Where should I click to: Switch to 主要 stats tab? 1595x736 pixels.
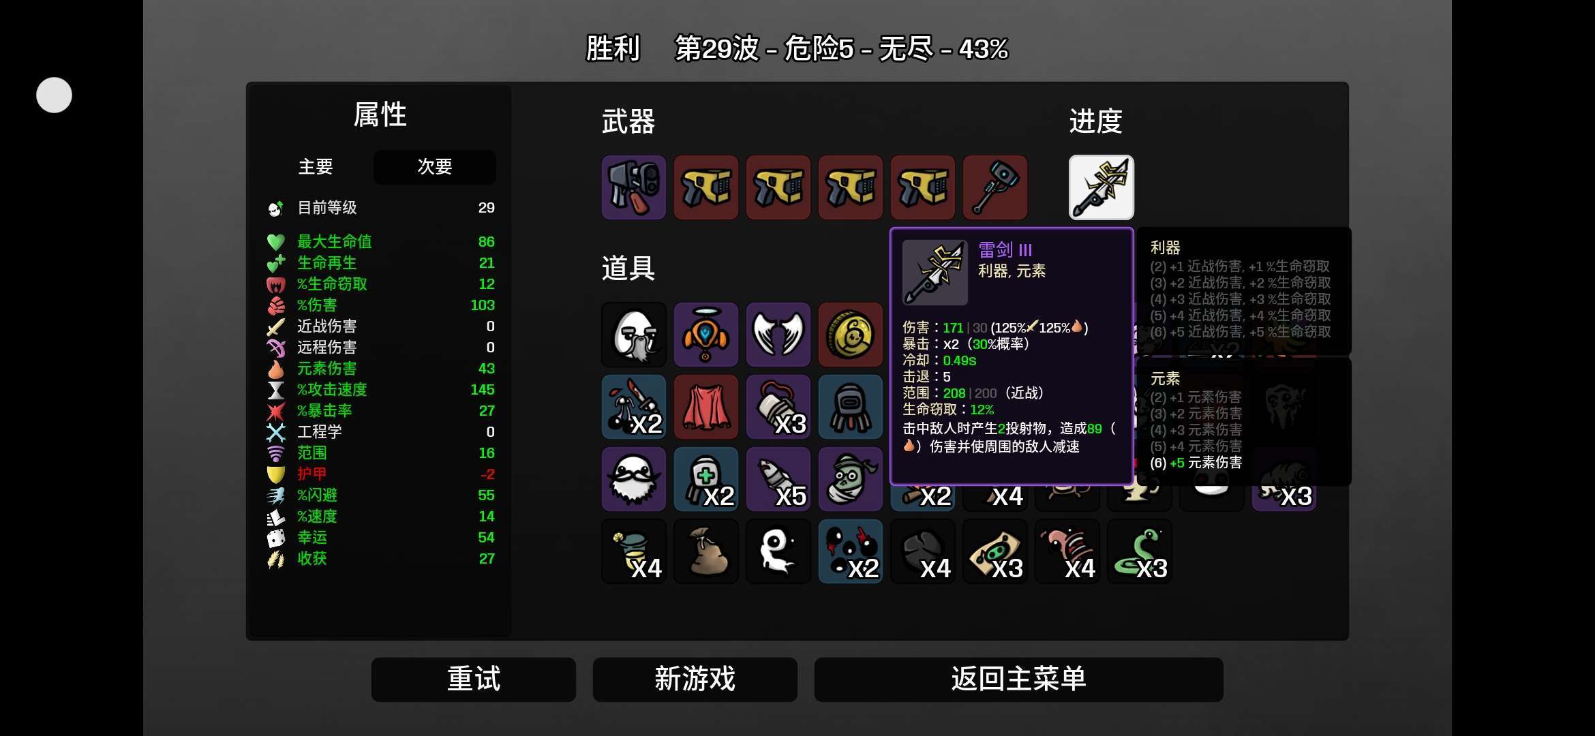point(316,167)
